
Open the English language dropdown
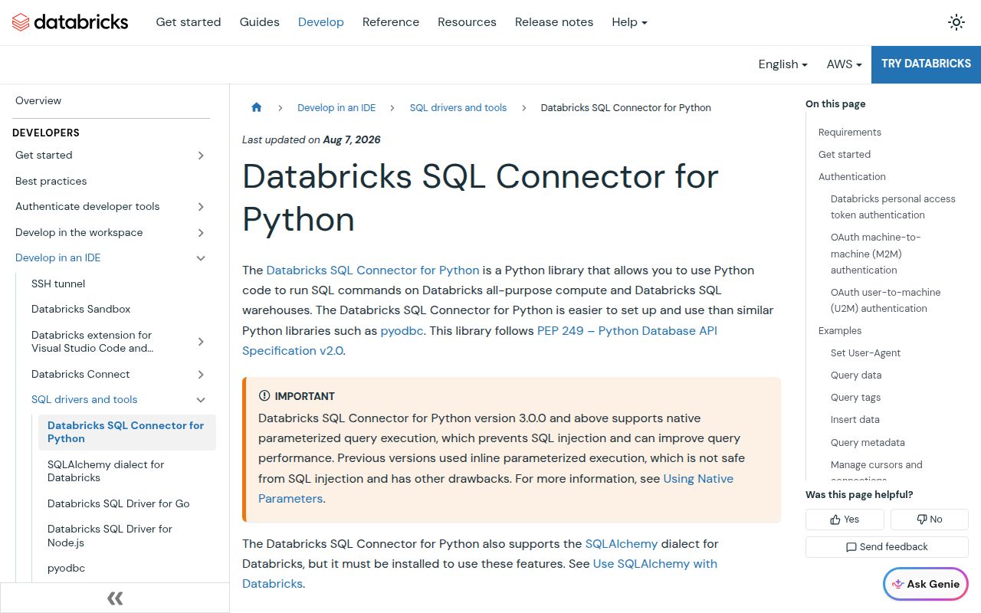pyautogui.click(x=783, y=64)
